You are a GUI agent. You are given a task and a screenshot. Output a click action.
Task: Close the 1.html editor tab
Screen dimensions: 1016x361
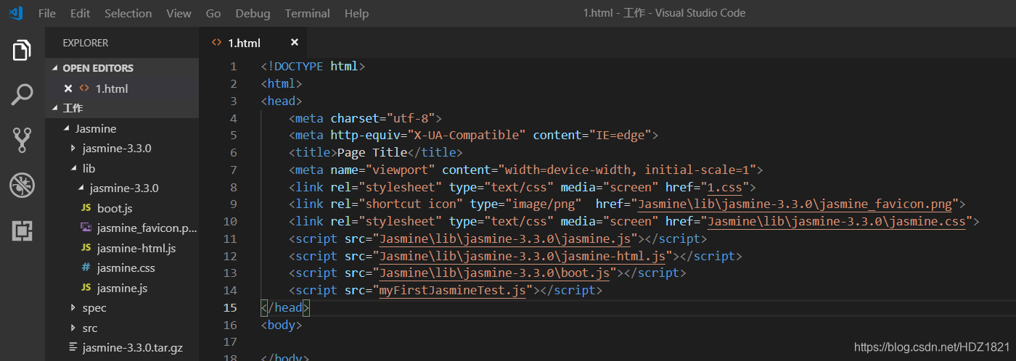294,43
